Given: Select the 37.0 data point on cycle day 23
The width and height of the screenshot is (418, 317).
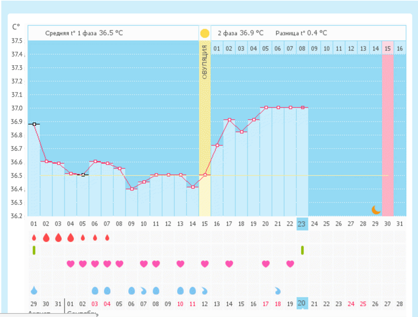Looking at the screenshot, I should click(x=302, y=107).
